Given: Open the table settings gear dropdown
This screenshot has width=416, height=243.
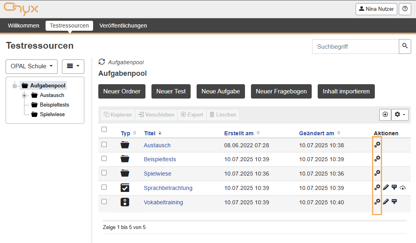Looking at the screenshot, I should click(400, 115).
